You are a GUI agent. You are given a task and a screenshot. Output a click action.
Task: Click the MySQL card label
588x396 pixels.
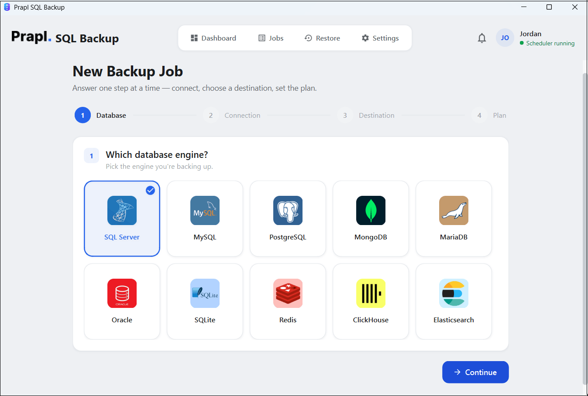click(205, 237)
